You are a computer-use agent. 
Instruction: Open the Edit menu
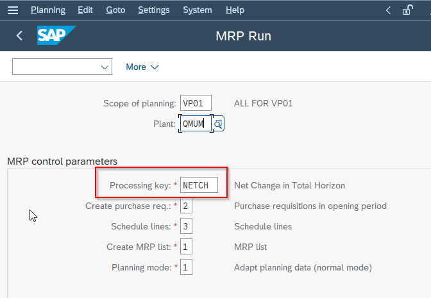pos(85,10)
